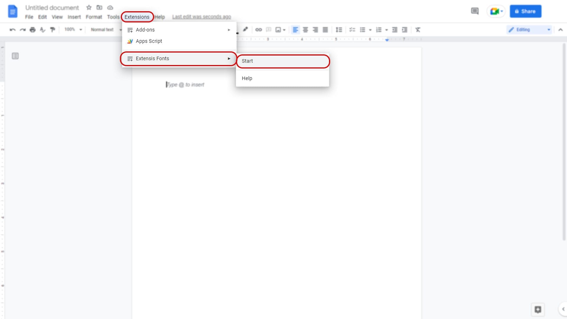Select the increase indent icon
The height and width of the screenshot is (319, 567).
405,30
